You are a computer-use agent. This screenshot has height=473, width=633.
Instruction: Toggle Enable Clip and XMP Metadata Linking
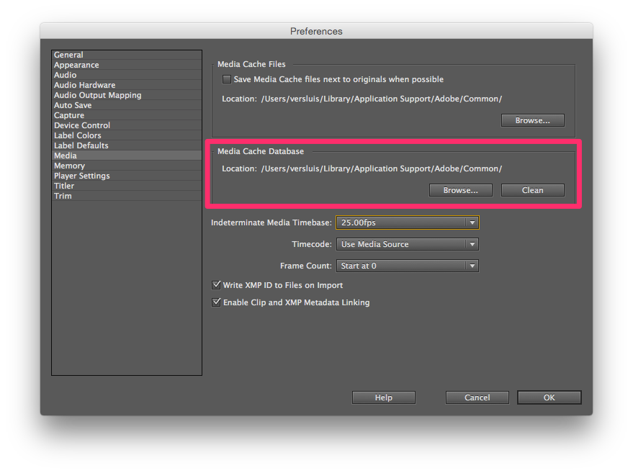pyautogui.click(x=216, y=302)
